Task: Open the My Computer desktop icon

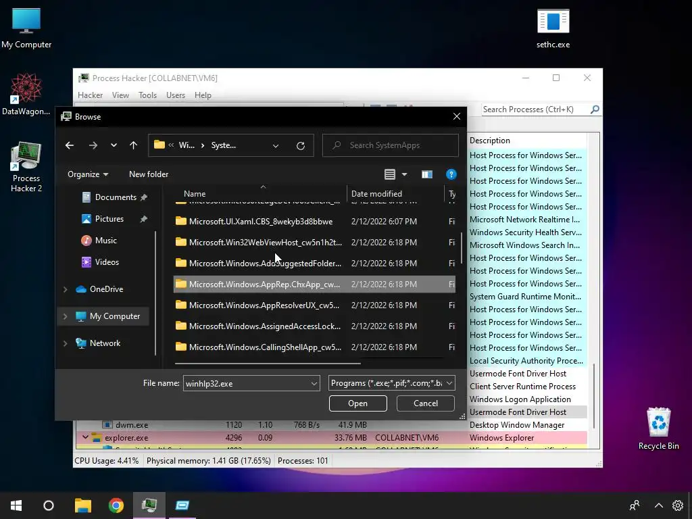Action: pyautogui.click(x=26, y=28)
